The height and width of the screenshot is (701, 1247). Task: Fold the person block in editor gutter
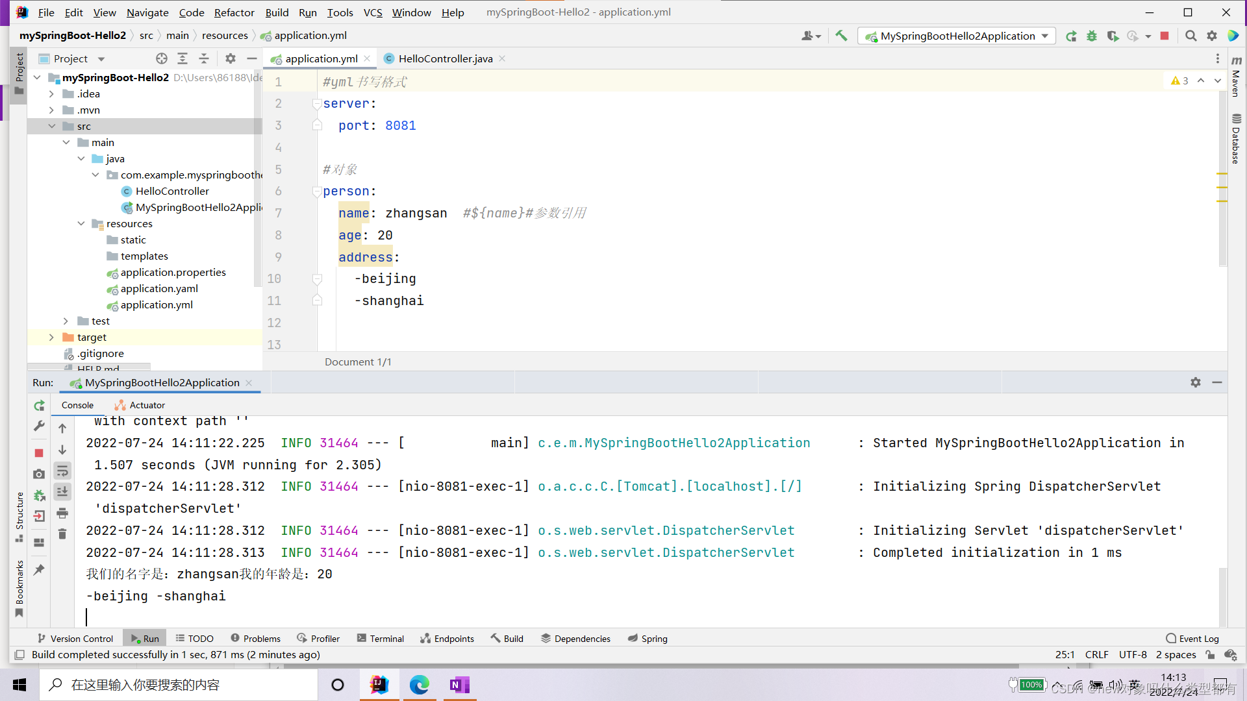tap(317, 191)
